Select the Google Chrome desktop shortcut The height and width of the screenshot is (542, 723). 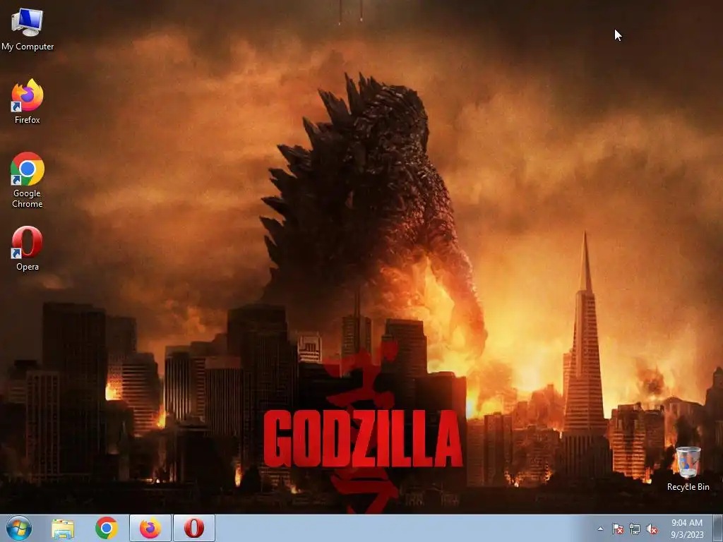[28, 180]
